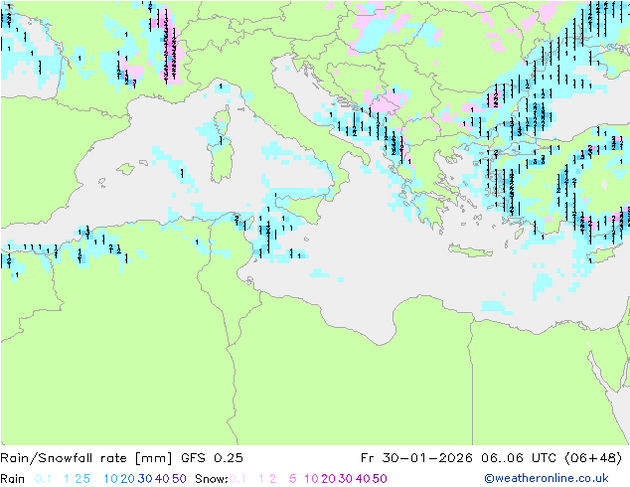Click the weatheronline.co.uk copyright link

[547, 478]
